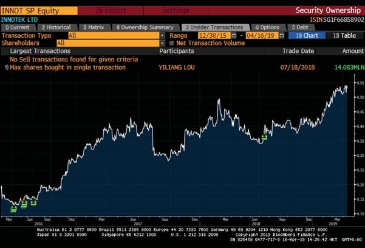Click the Amount column header

click(x=353, y=51)
